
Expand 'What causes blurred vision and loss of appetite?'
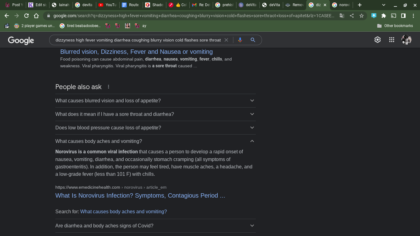point(156,100)
